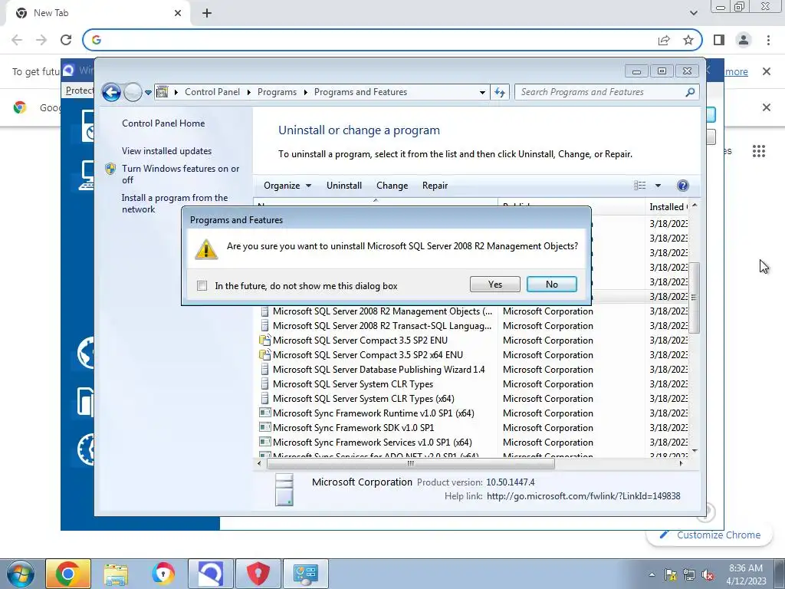This screenshot has height=589, width=785.
Task: Click the scroll right arrow of program list
Action: pos(681,464)
